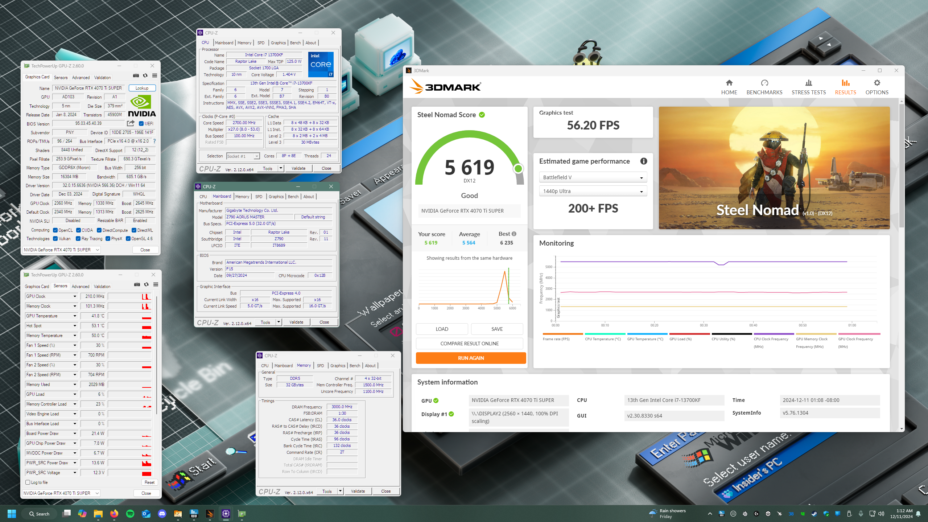928x522 pixels.
Task: Click the GPU-Z Sensors list scrollbar
Action: 156,355
